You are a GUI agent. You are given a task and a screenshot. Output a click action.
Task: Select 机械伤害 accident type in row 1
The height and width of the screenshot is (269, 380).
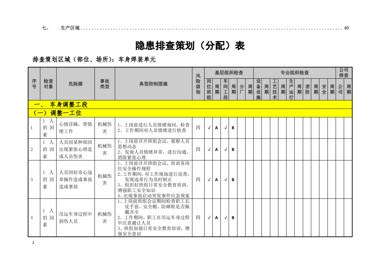pyautogui.click(x=105, y=128)
